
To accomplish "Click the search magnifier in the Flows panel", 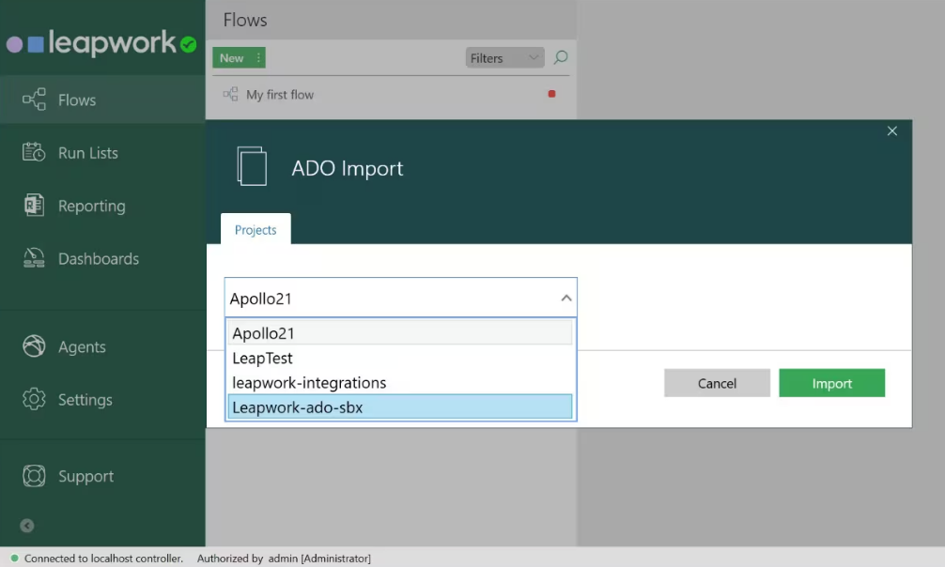I will (x=560, y=57).
